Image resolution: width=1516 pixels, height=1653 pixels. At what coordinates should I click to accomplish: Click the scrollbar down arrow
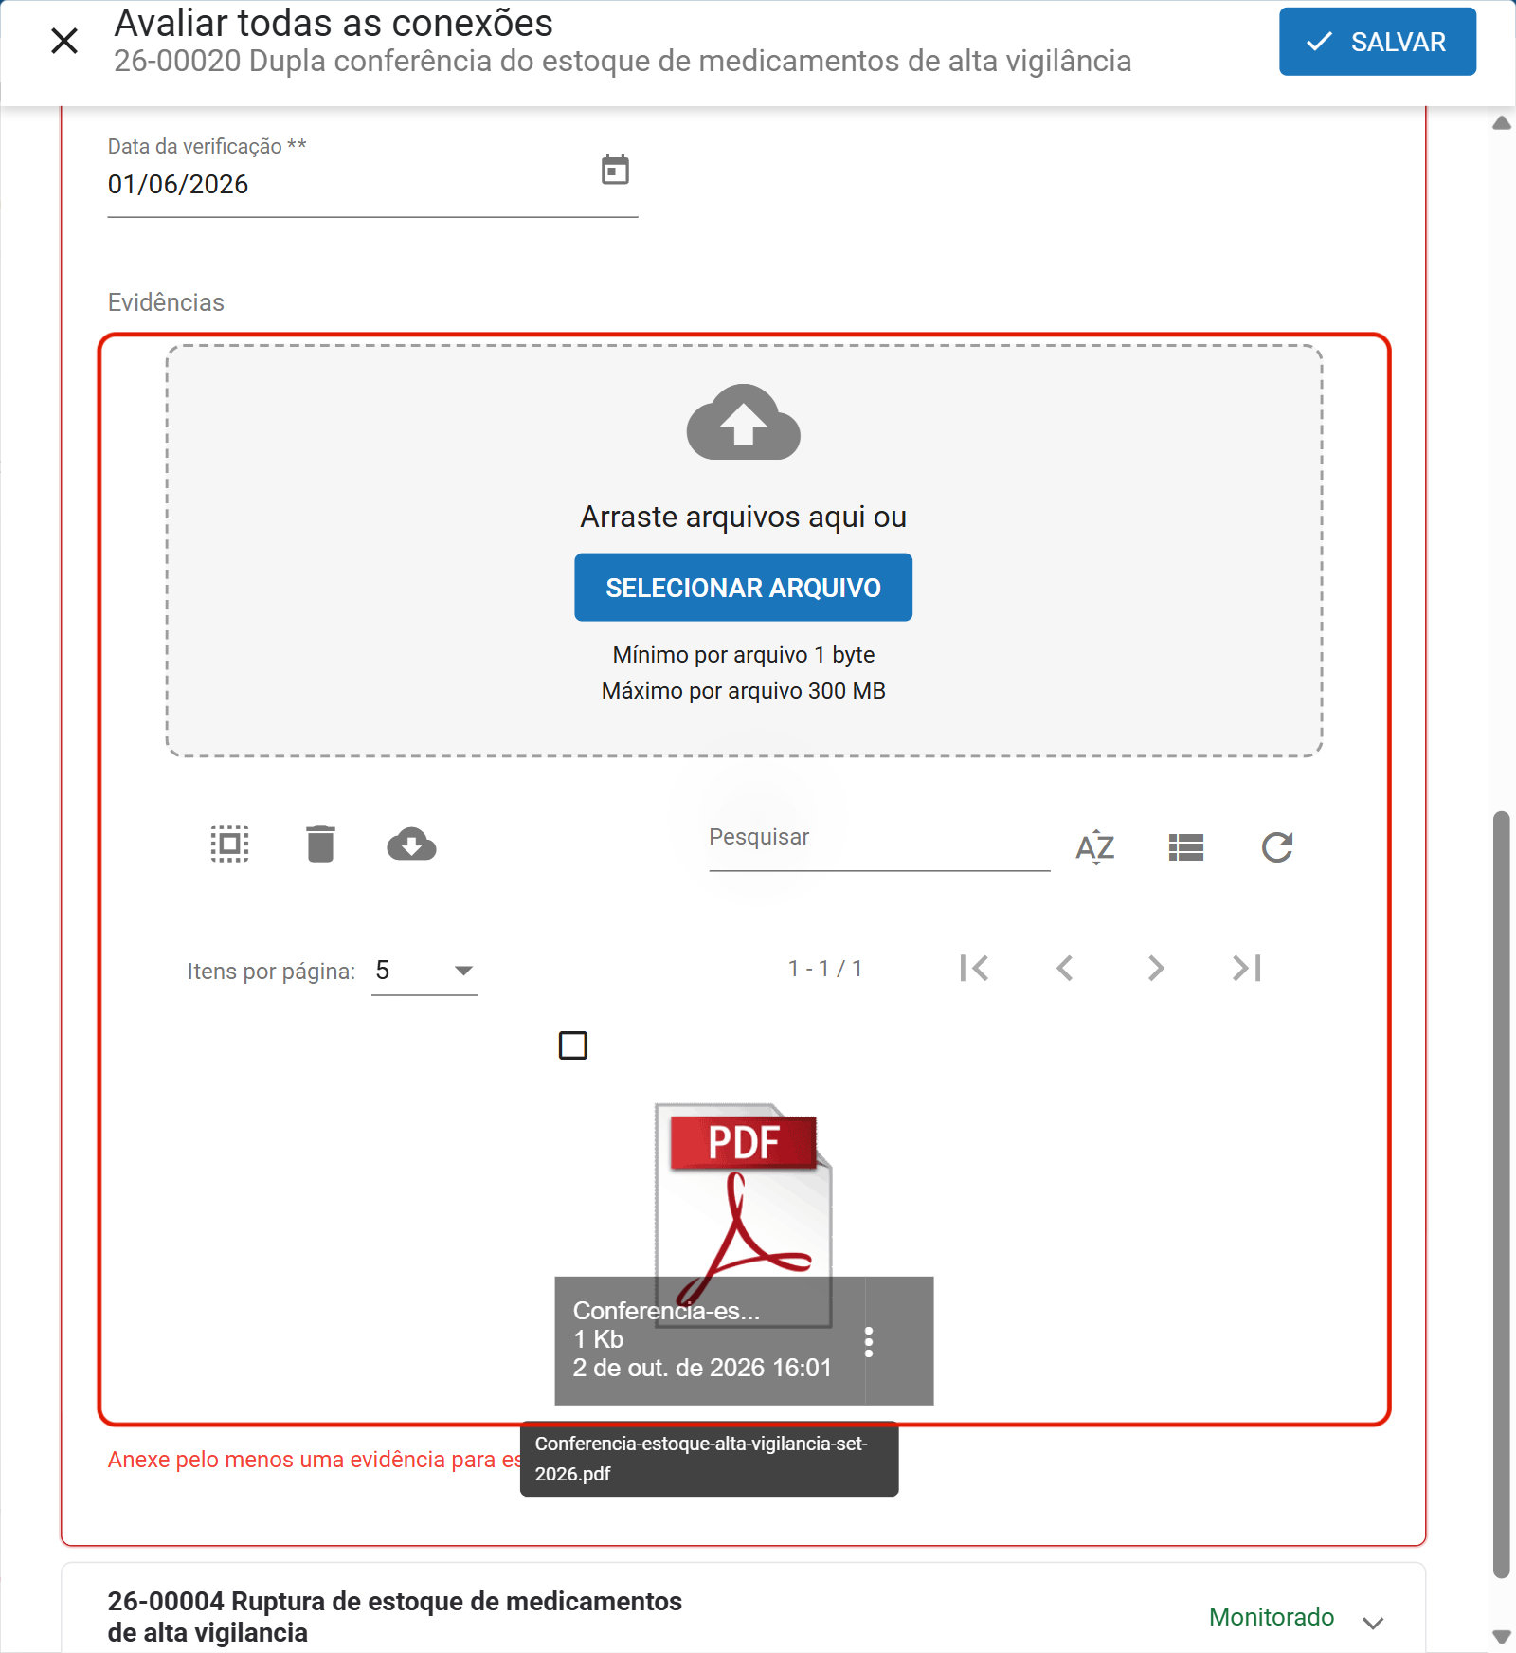1501,1637
